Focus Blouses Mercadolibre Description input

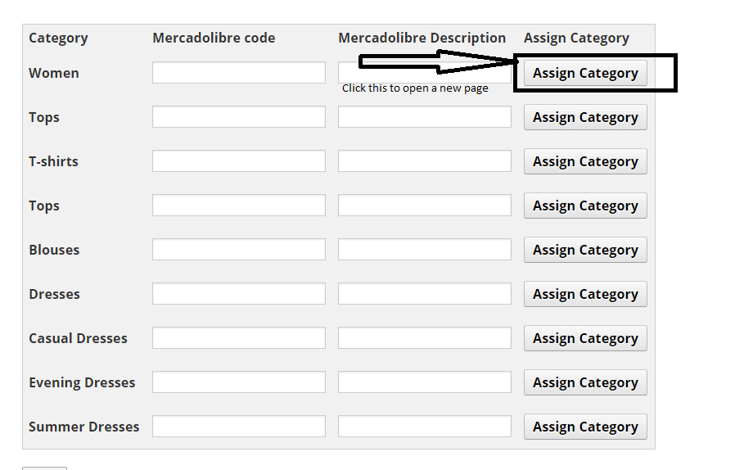pos(425,250)
